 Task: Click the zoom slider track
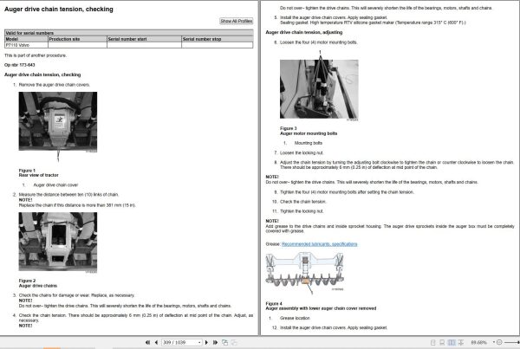[x=511, y=342]
